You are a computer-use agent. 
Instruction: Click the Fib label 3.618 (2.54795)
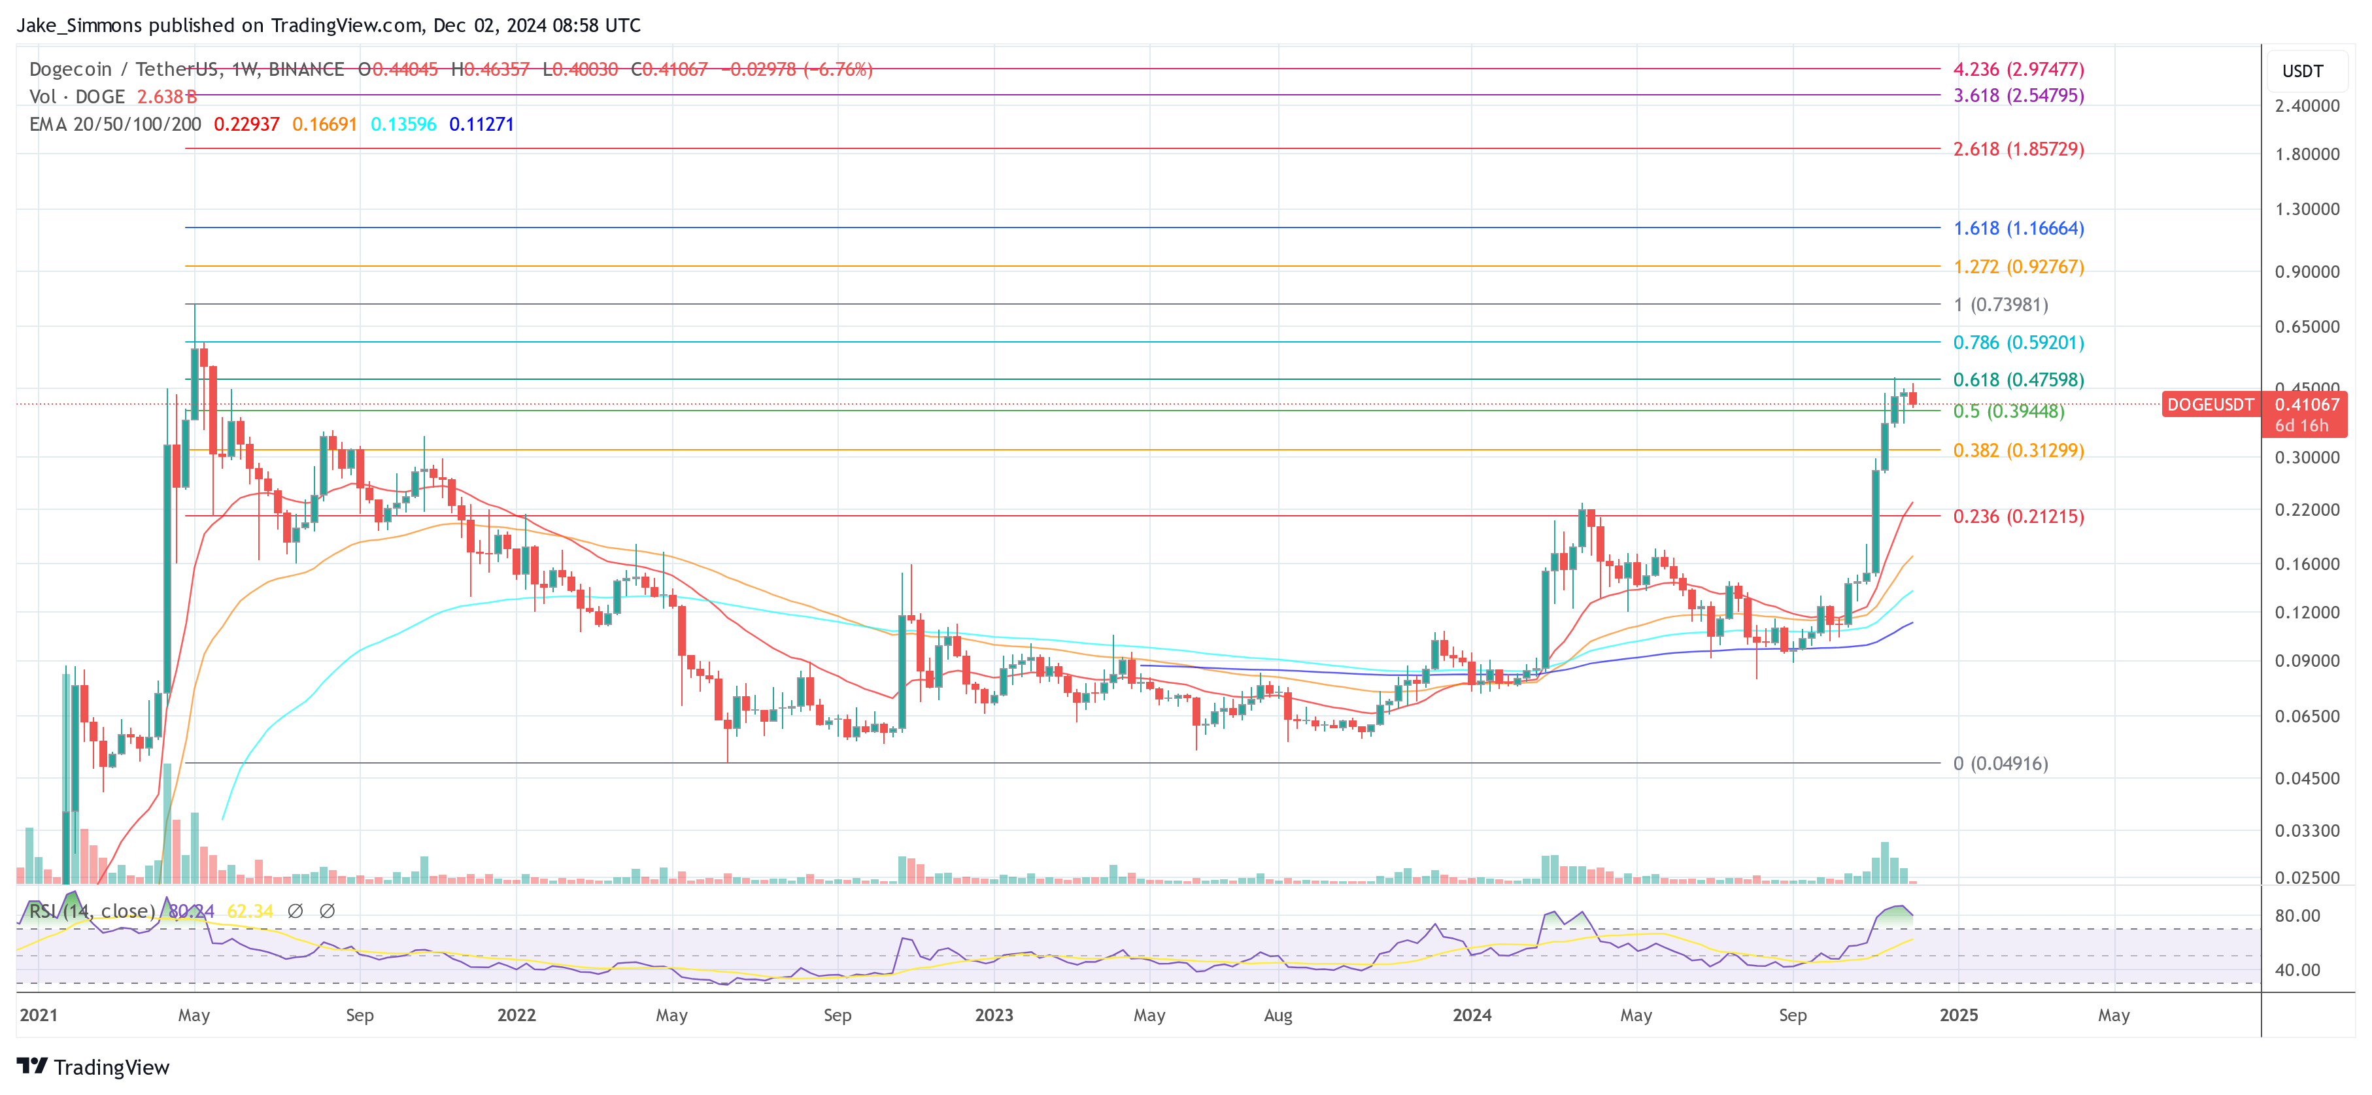pyautogui.click(x=2018, y=95)
